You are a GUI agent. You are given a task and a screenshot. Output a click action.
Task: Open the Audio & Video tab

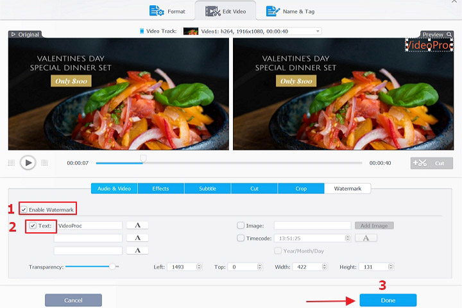coord(114,189)
